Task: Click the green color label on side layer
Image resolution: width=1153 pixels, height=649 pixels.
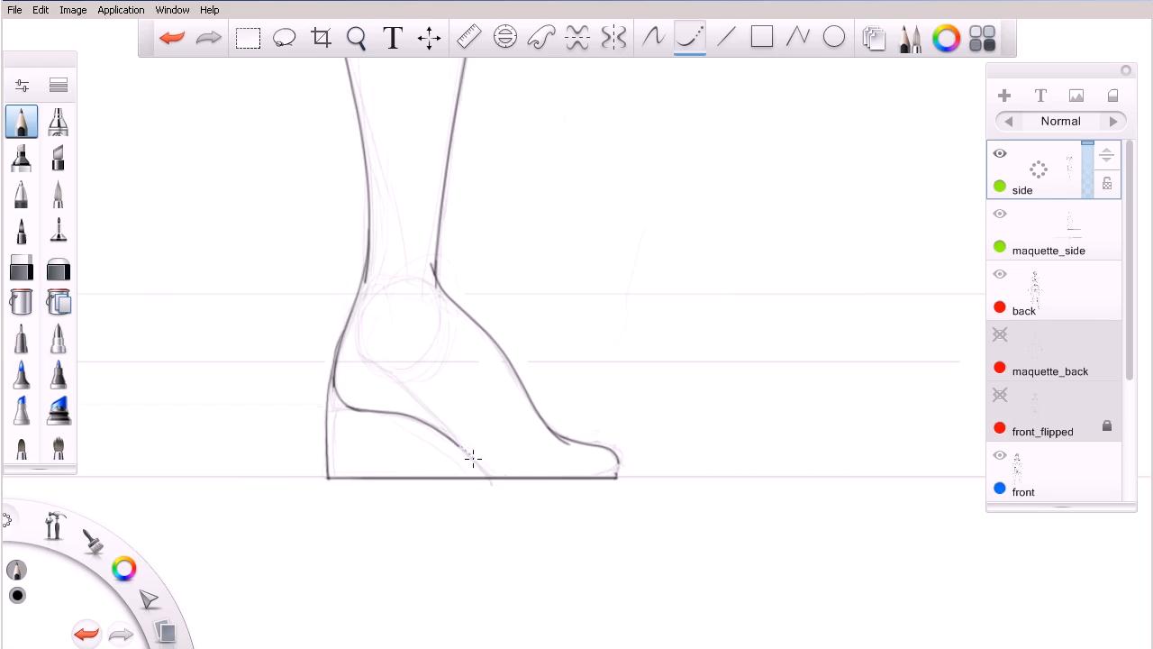Action: pyautogui.click(x=1000, y=187)
